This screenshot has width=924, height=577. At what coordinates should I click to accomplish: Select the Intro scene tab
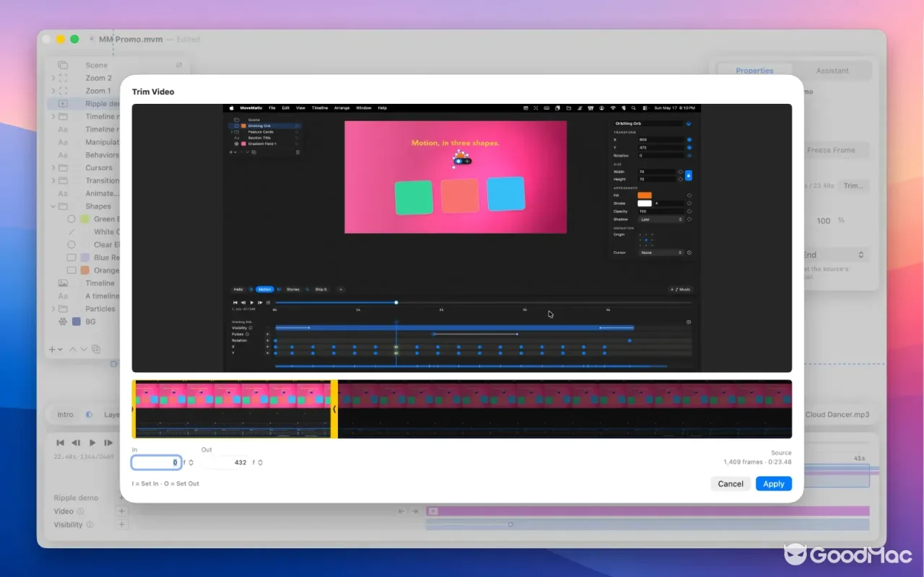tap(66, 415)
